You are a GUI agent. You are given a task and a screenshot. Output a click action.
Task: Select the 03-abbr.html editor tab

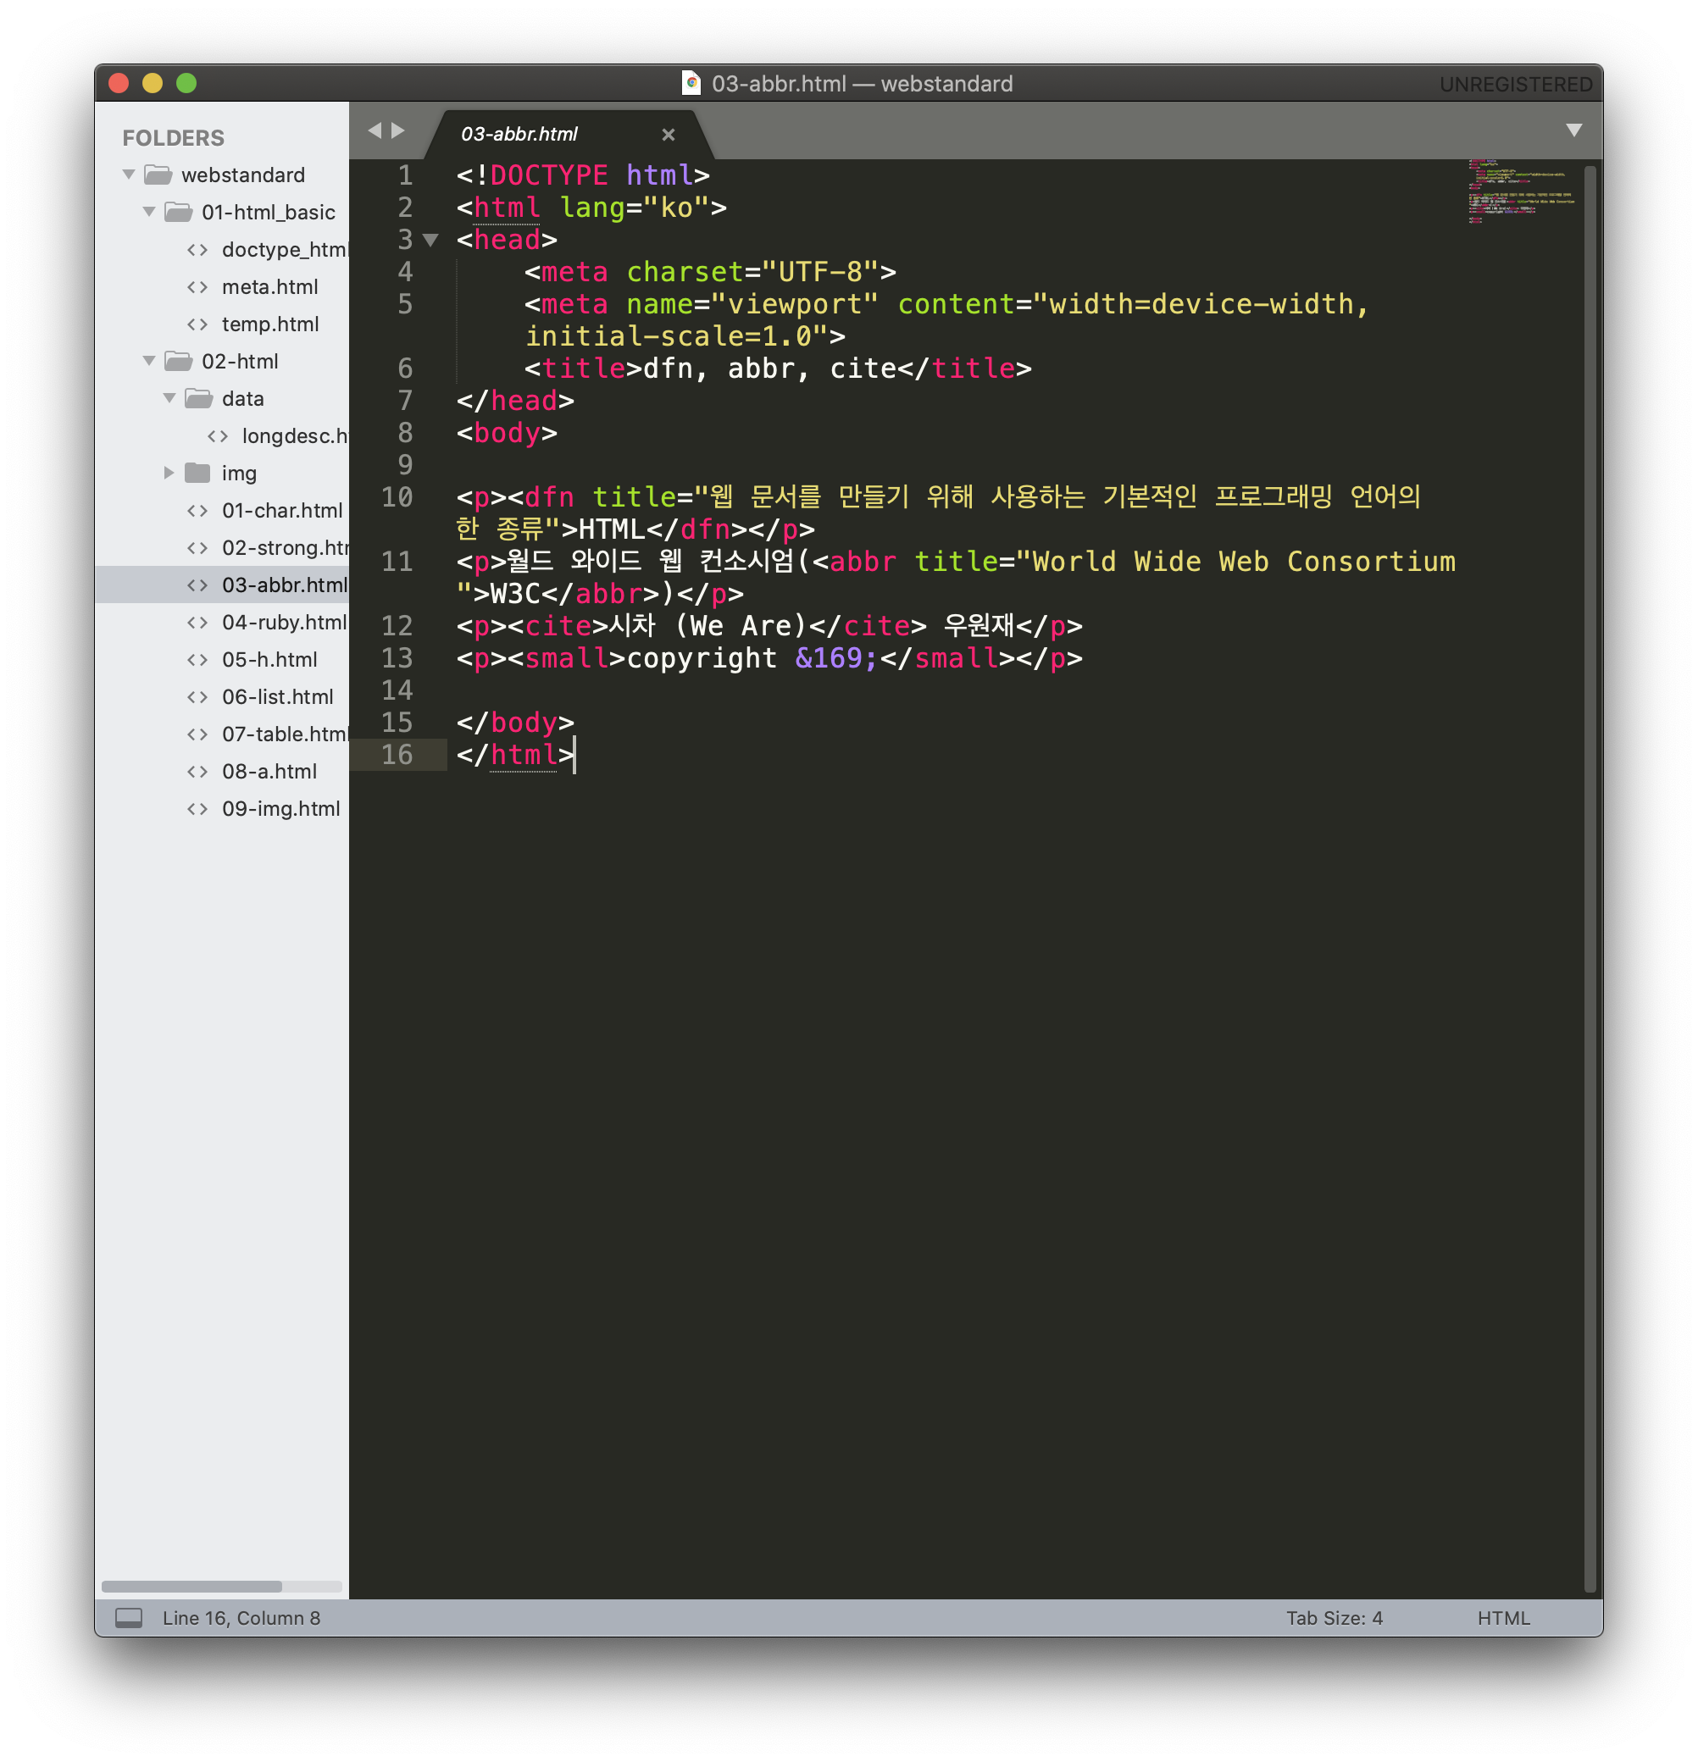click(519, 135)
